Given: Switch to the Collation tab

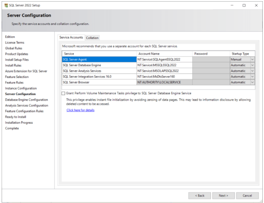Looking at the screenshot, I should [x=92, y=38].
